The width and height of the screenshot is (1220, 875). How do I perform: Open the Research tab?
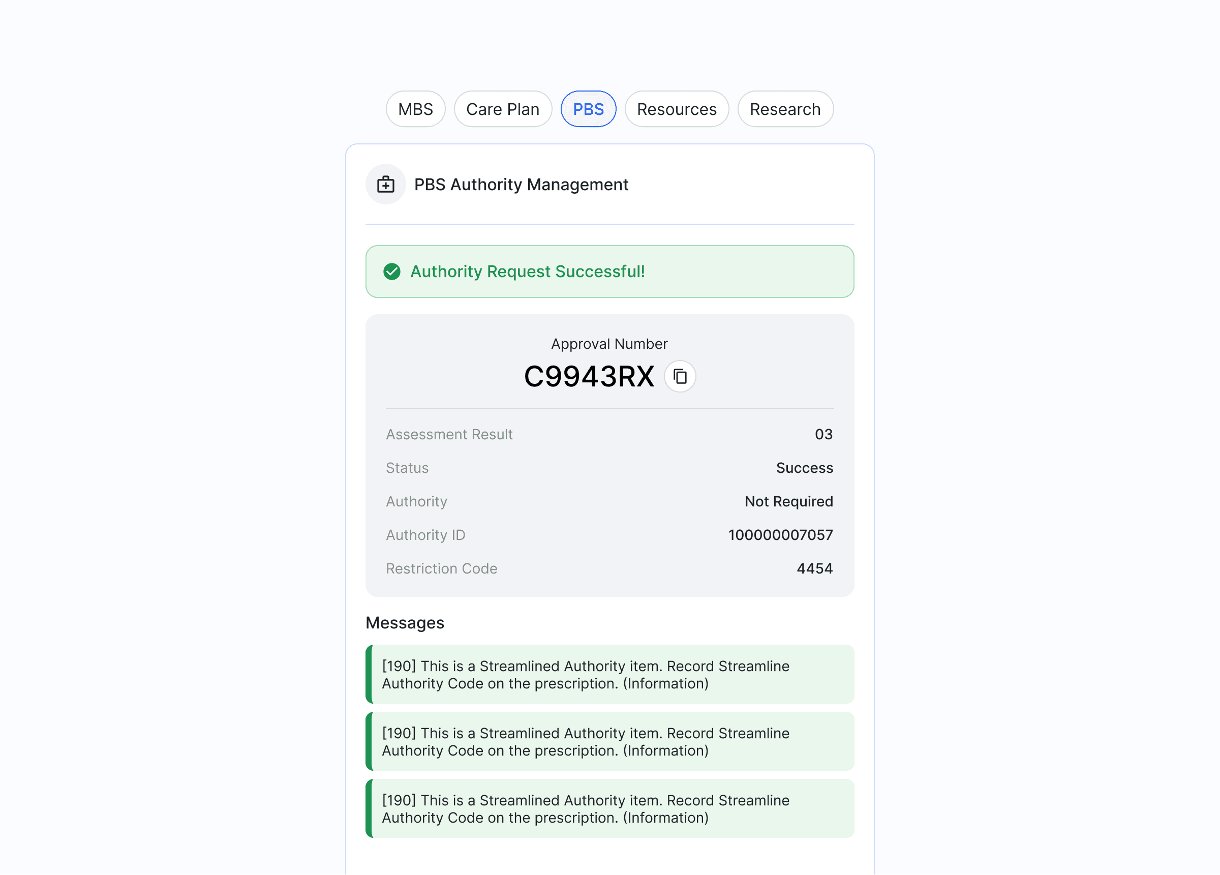[x=785, y=109]
